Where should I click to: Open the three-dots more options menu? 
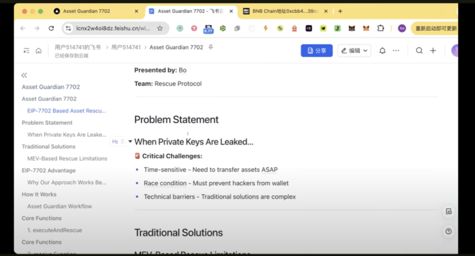pos(396,51)
